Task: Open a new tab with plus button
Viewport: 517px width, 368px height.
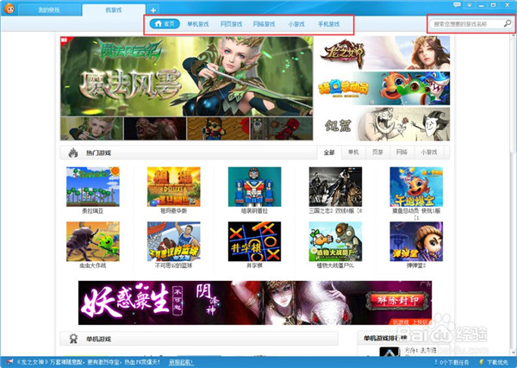Action: [x=153, y=9]
